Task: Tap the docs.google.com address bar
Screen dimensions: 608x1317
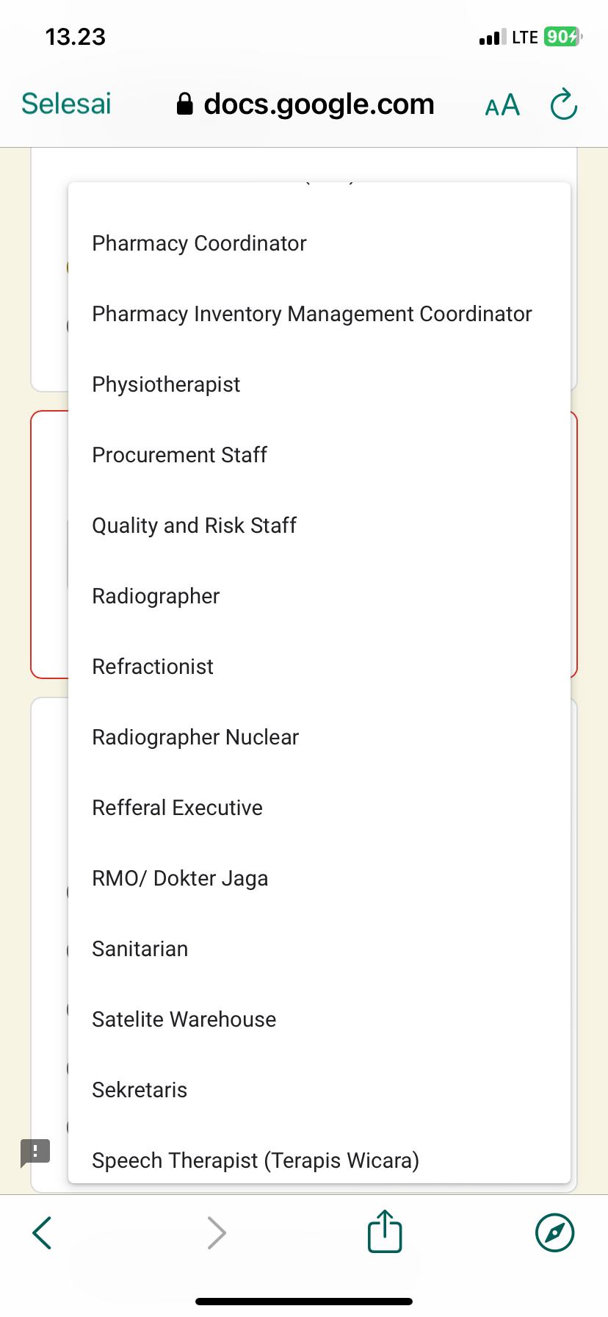Action: (319, 104)
